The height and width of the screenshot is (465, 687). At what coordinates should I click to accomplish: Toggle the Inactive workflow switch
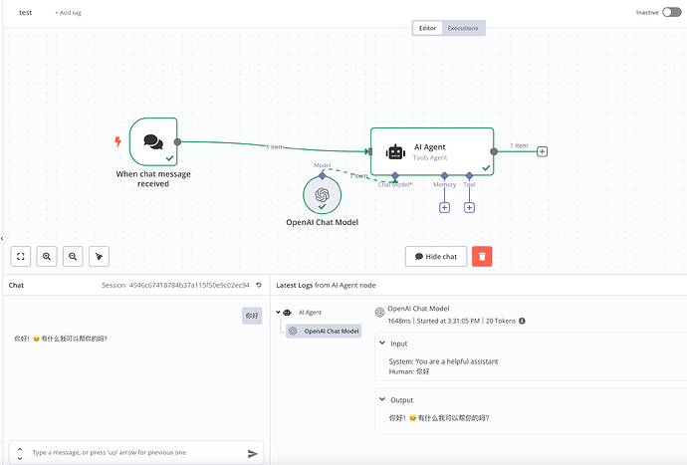click(x=671, y=12)
